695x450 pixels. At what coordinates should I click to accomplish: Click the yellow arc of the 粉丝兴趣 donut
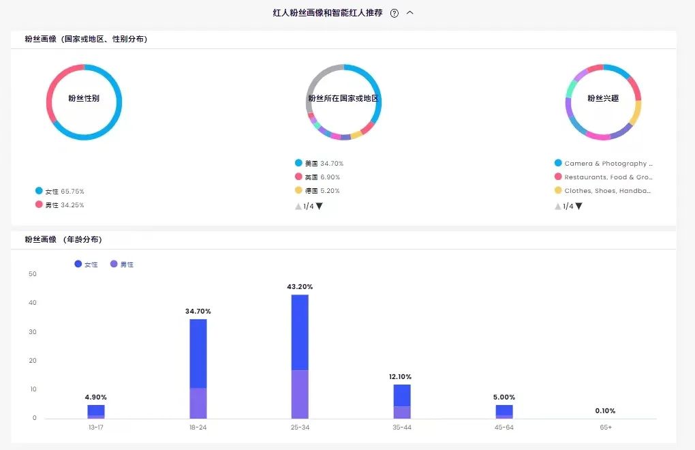636,112
